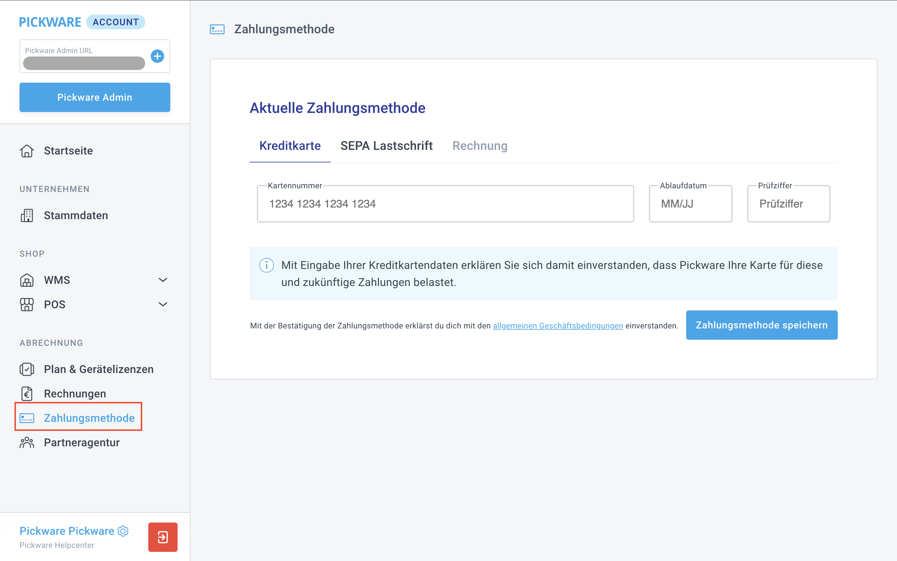Switch to the SEPA Lastschrift tab
Screen dimensions: 897x561
point(387,146)
